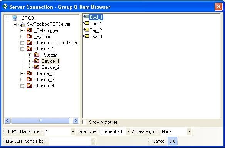This screenshot has width=225, height=148.
Task: Click the Device_2 folder icon
Action: [37, 67]
